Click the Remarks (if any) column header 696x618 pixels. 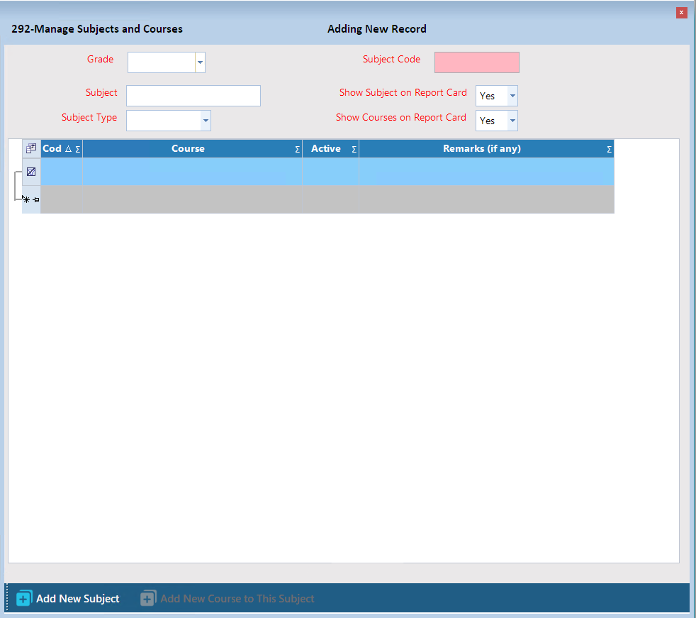tap(481, 149)
